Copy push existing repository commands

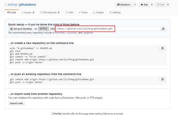pos(163,79)
